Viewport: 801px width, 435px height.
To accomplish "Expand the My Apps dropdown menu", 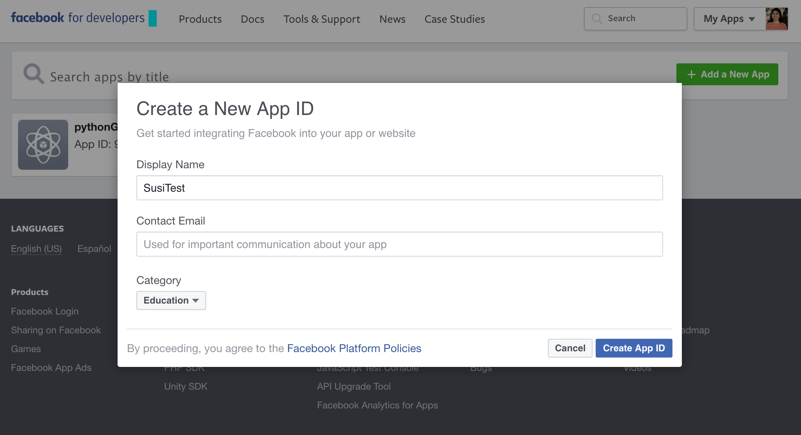I will (729, 19).
